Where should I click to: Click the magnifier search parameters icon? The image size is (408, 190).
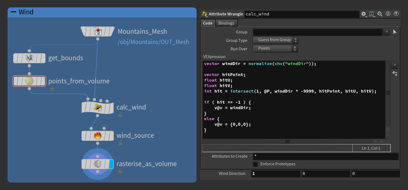(x=380, y=14)
